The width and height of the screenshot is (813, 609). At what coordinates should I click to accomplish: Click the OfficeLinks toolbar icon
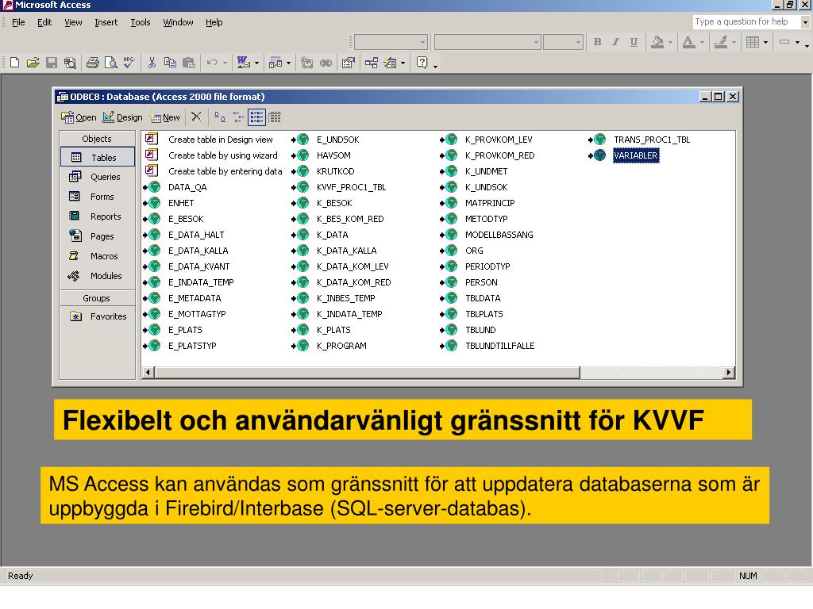point(244,63)
